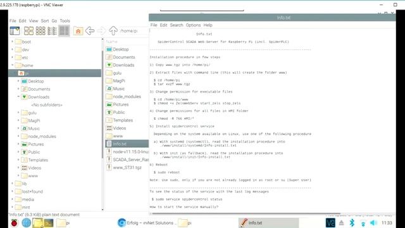
Task: Switch to detailed list view
Action: (64, 31)
